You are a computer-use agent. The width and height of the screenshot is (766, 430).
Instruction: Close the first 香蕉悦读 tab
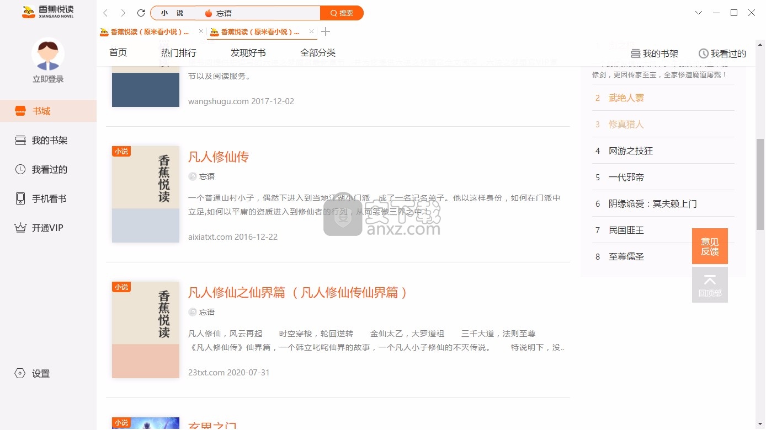tap(201, 31)
